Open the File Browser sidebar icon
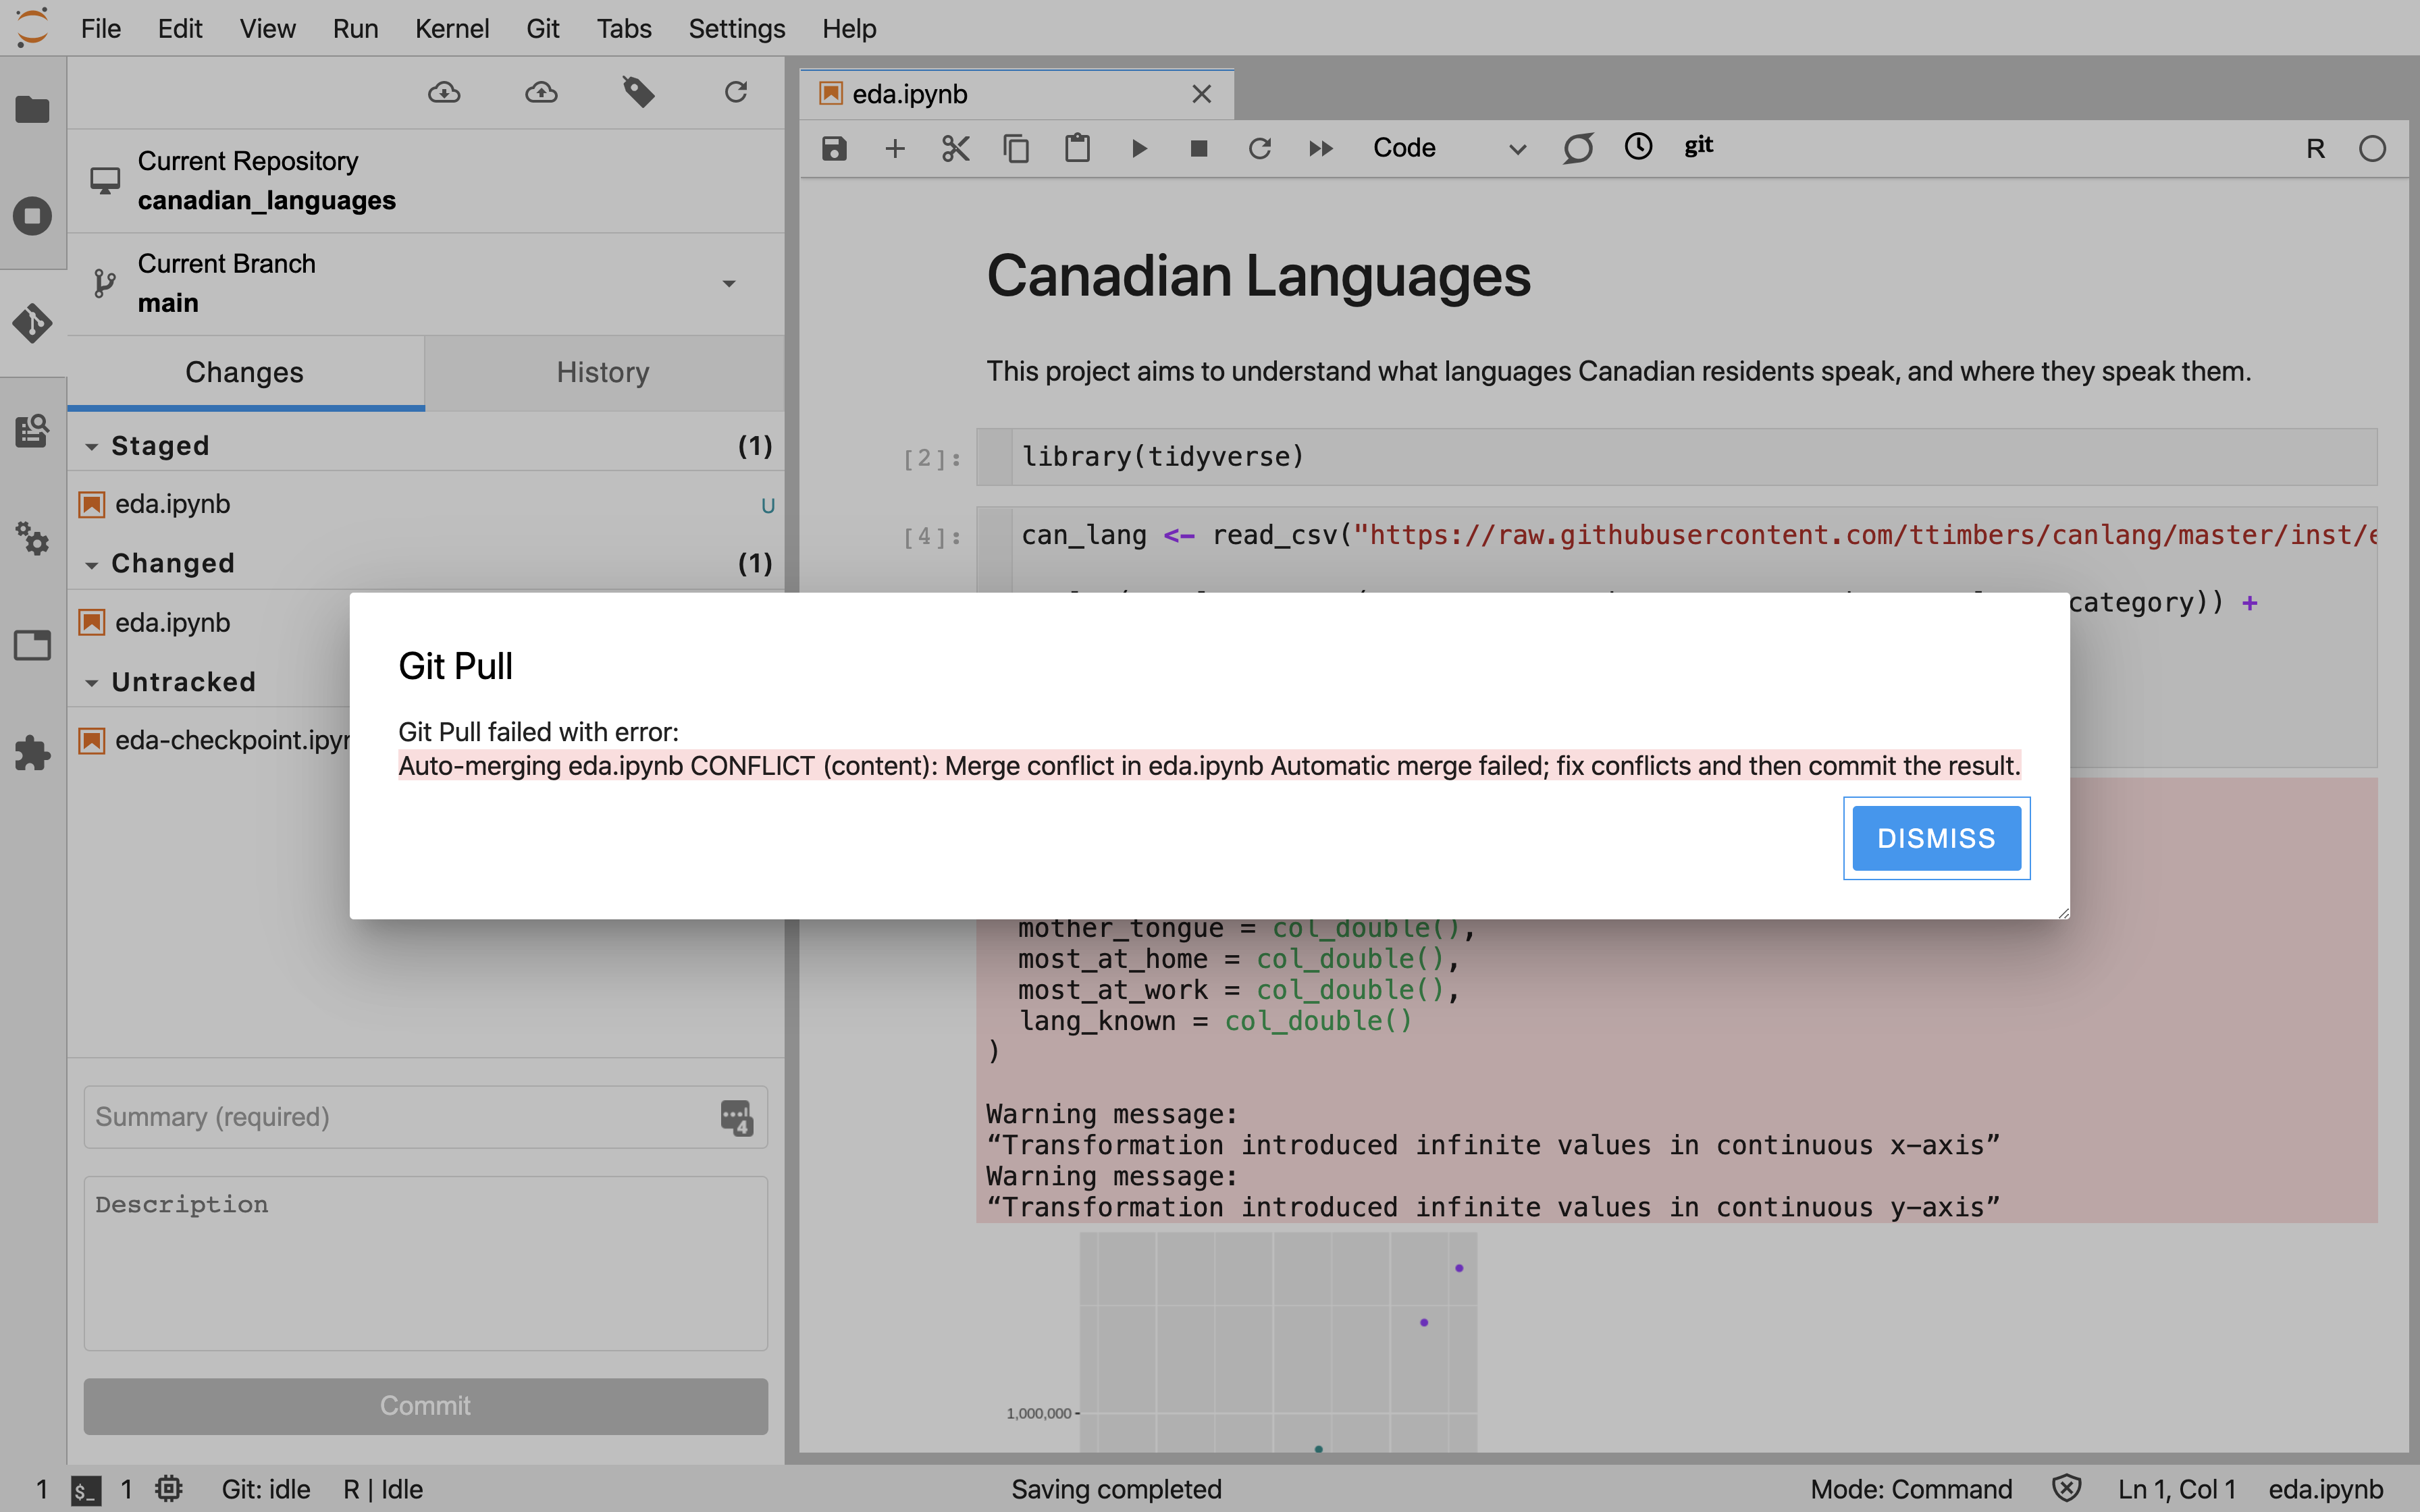 coord(33,109)
